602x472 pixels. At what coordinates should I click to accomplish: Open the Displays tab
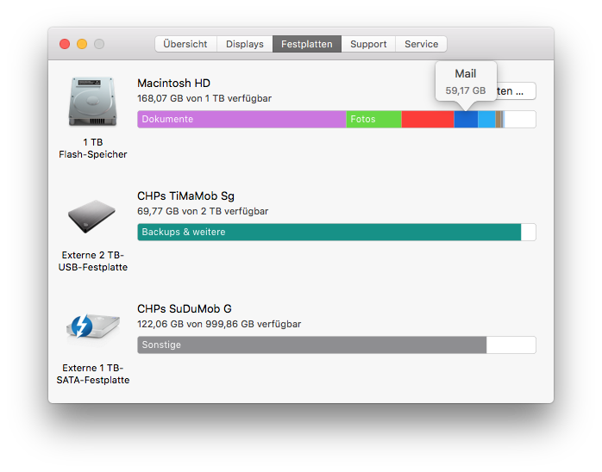245,44
